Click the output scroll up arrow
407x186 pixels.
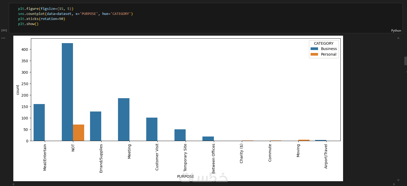pos(398,38)
